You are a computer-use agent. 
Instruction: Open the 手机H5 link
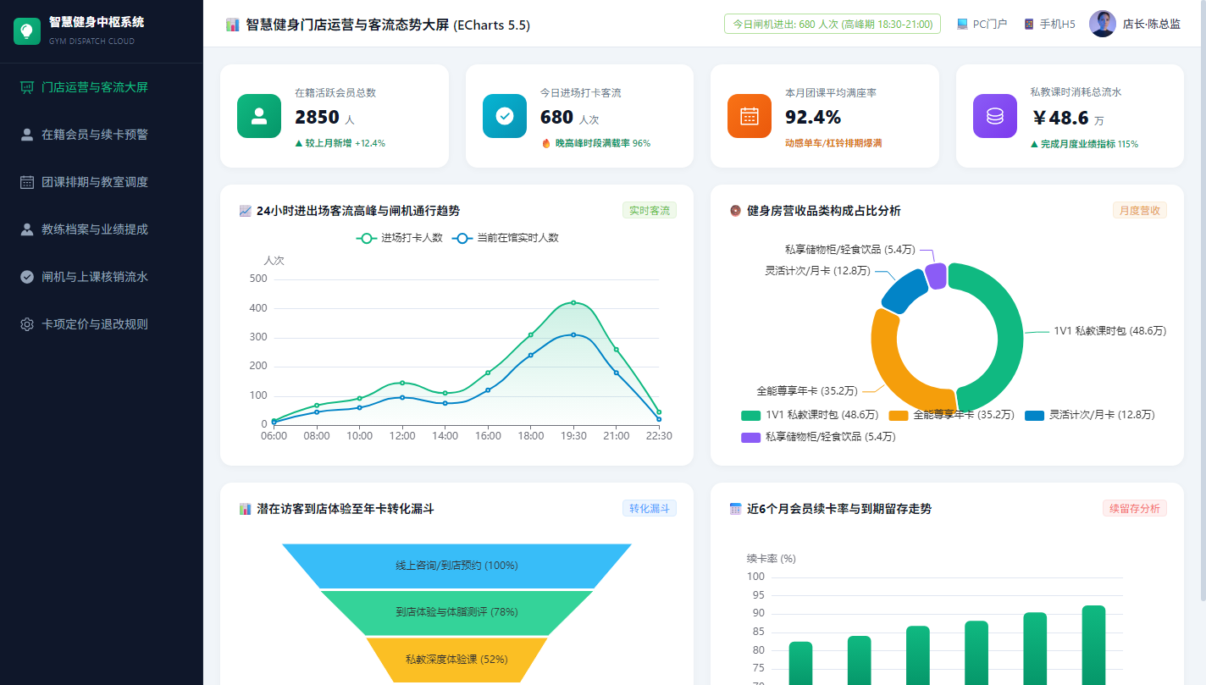point(1049,25)
